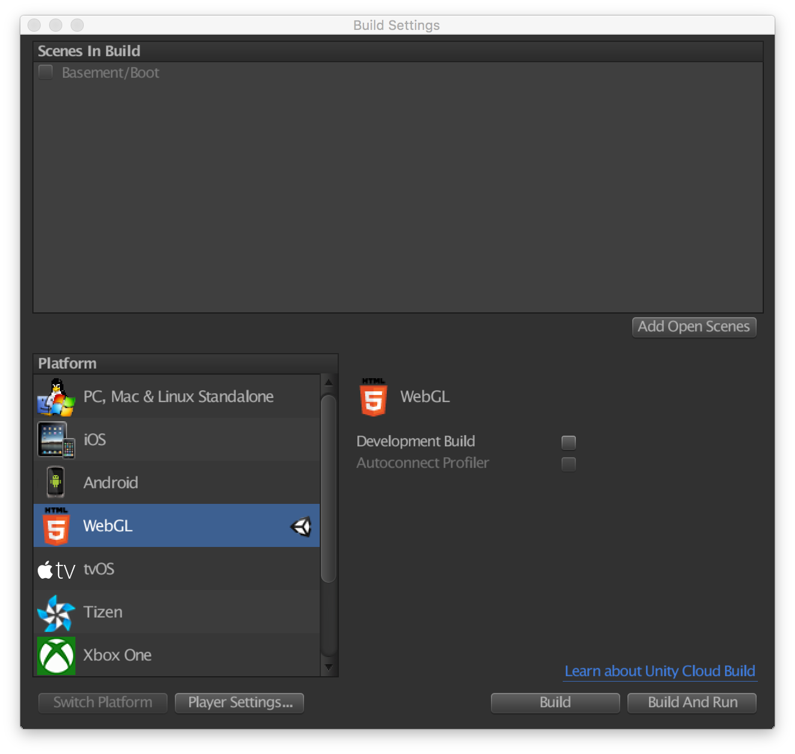Click the Unity logo on WebGL row
795x754 pixels.
tap(301, 527)
